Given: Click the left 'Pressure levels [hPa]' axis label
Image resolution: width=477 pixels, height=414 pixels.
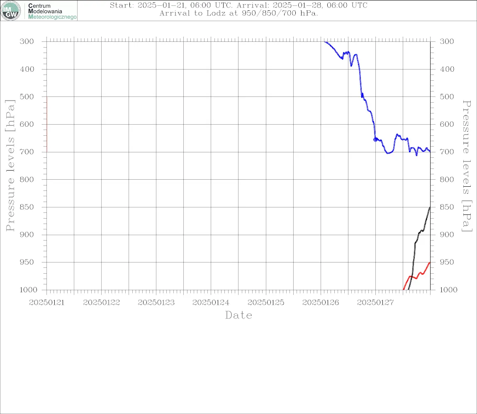Looking at the screenshot, I should tap(10, 166).
